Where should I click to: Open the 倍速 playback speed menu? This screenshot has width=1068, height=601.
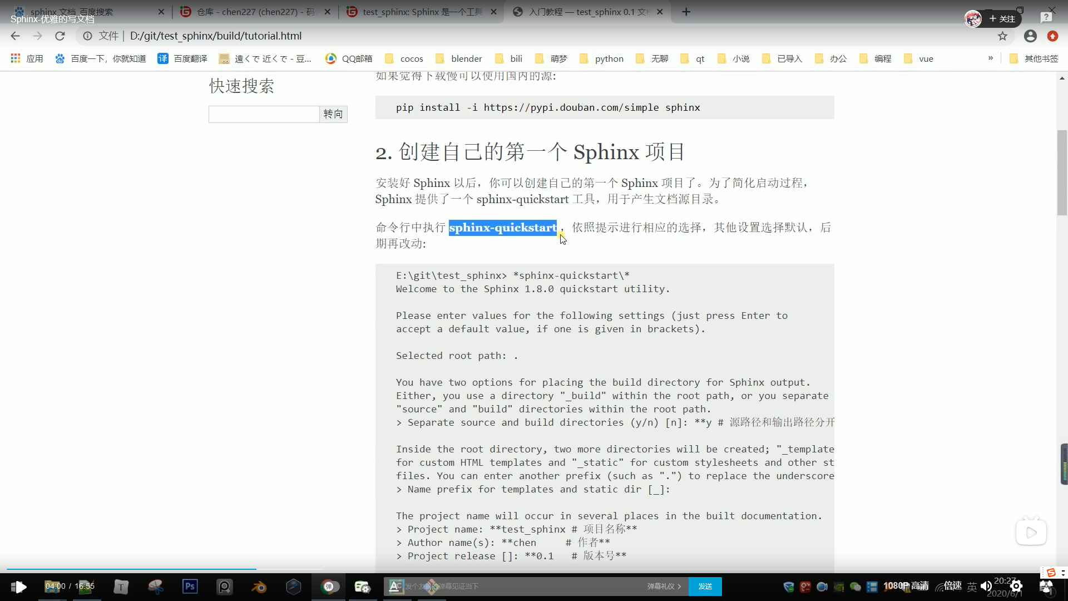[952, 586]
